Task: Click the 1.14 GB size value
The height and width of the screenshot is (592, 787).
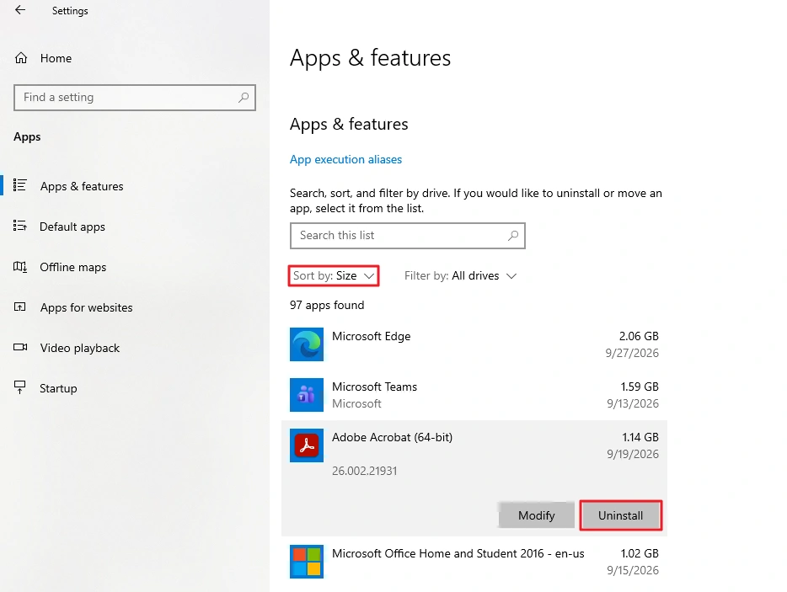Action: point(640,438)
